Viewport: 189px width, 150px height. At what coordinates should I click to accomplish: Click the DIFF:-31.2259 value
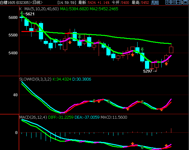[61, 117]
